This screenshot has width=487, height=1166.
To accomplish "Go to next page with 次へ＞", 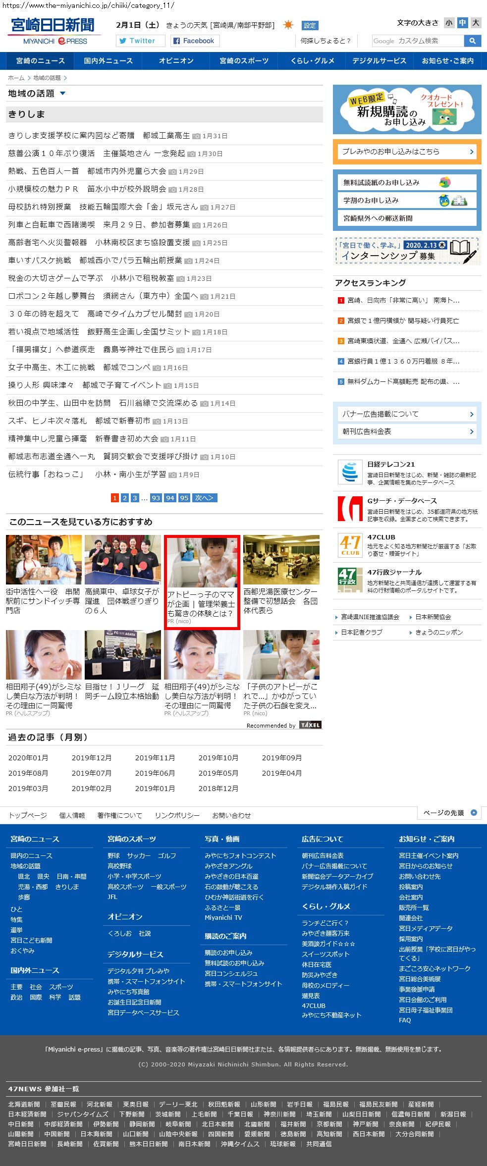I will tap(205, 498).
